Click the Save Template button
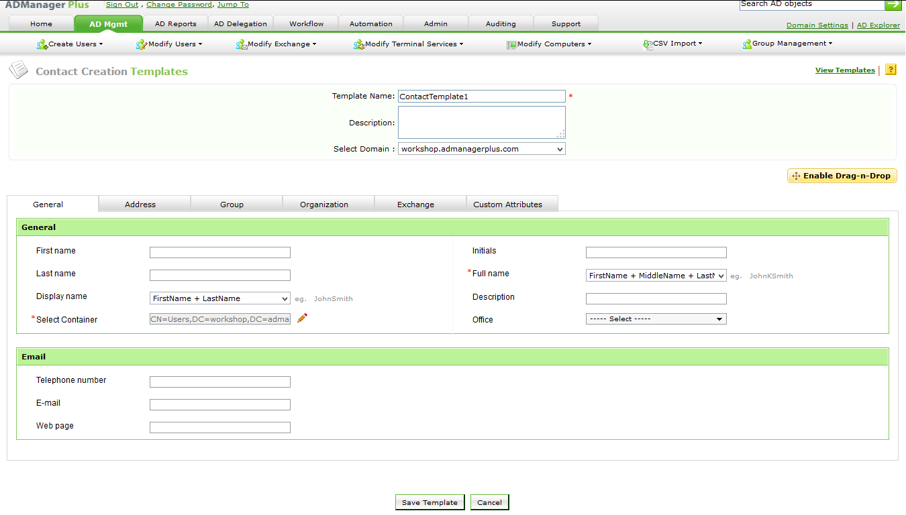The width and height of the screenshot is (906, 515). coord(430,502)
